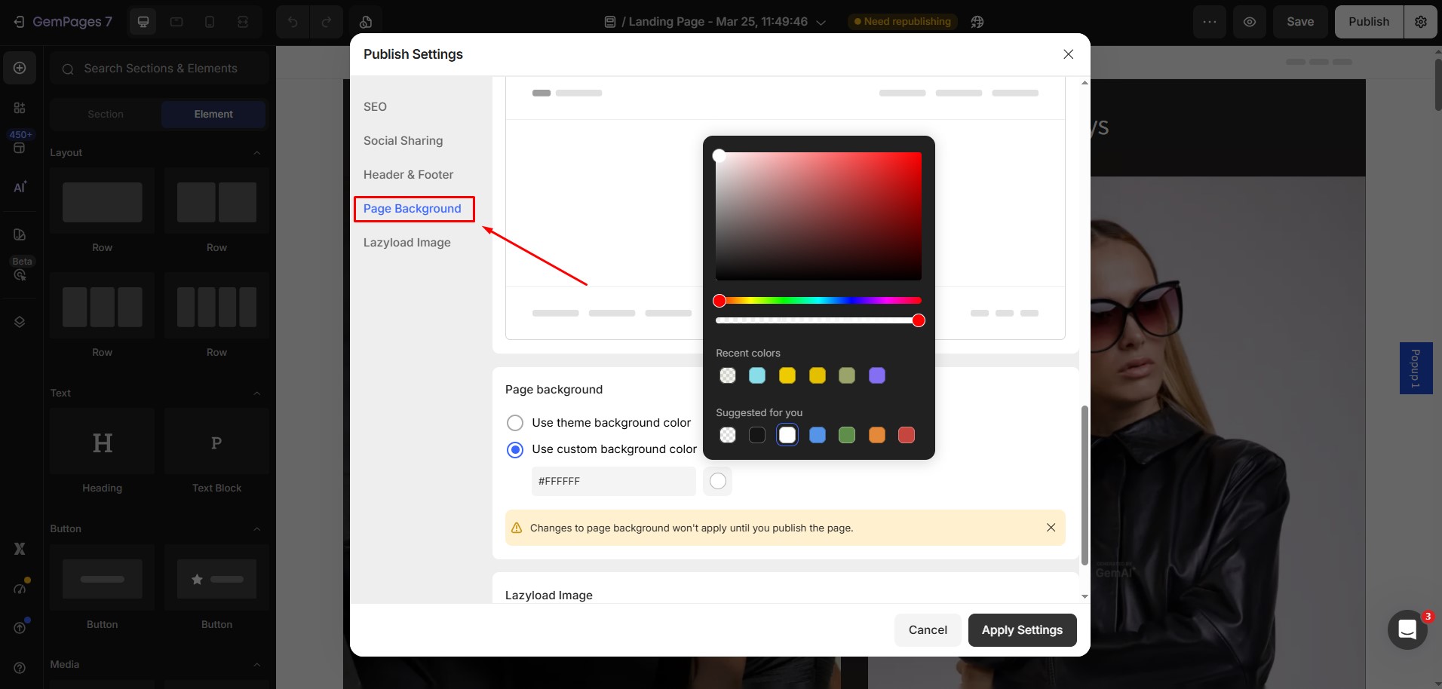Open the help question mark icon
The height and width of the screenshot is (689, 1442).
click(20, 668)
